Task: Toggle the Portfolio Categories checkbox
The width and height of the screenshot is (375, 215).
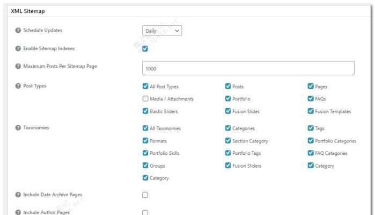Action: [x=311, y=141]
